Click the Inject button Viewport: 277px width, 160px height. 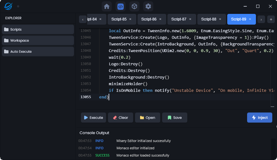click(259, 117)
